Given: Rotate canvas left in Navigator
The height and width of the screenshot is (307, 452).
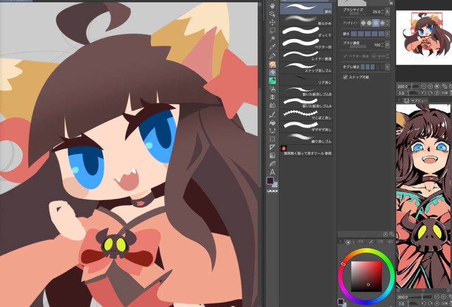Looking at the screenshot, I should [x=424, y=93].
